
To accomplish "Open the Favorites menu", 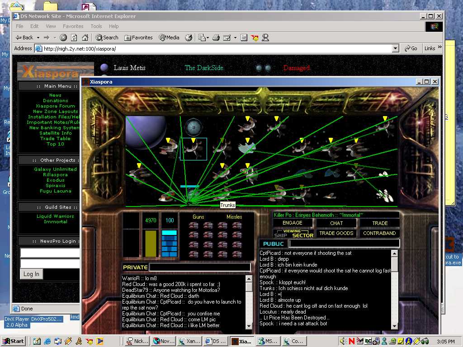I will (73, 26).
